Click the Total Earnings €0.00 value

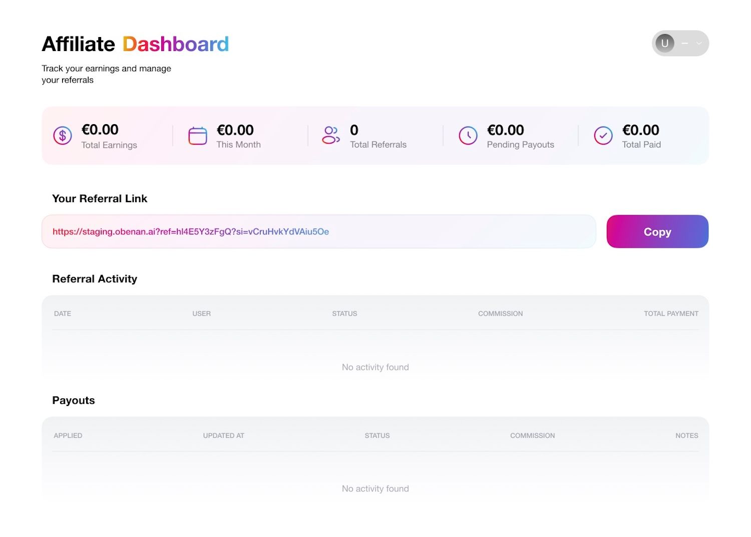coord(100,130)
